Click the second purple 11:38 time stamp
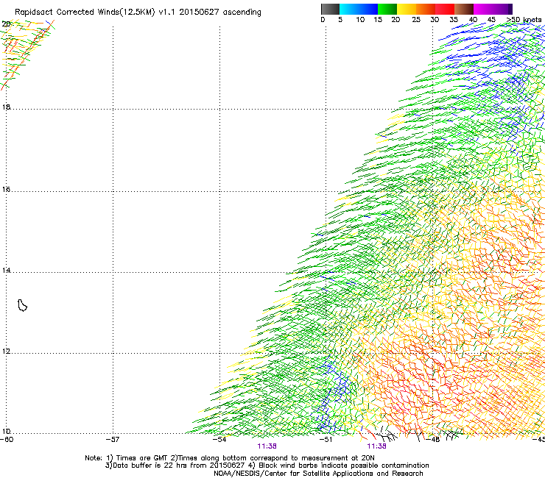The height and width of the screenshot is (478, 545). tap(376, 446)
